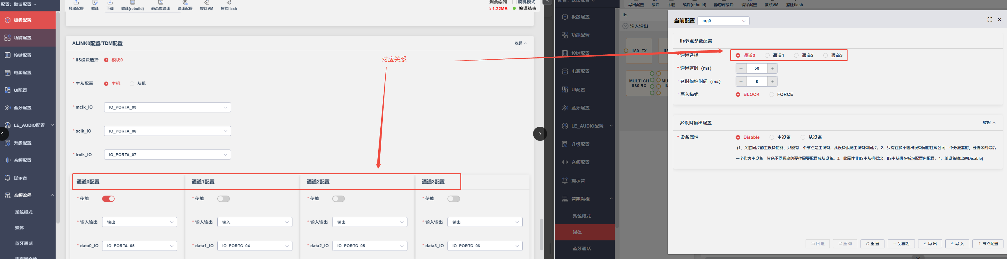
Task: Click fullscreen icon of 当前配置 dialog
Action: point(990,19)
